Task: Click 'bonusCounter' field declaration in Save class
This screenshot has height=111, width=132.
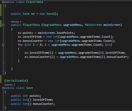Action: [x=43, y=104]
